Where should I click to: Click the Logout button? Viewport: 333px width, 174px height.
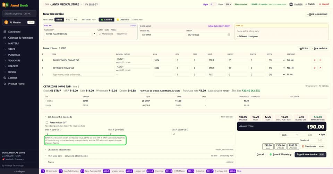[x=324, y=4]
